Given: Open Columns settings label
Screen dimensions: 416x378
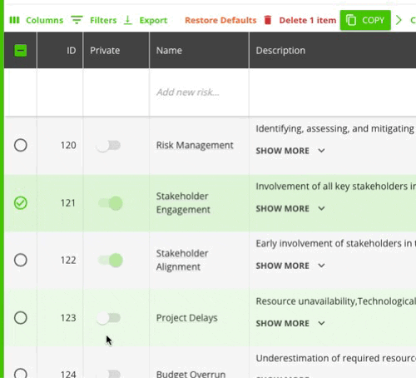Looking at the screenshot, I should [45, 20].
